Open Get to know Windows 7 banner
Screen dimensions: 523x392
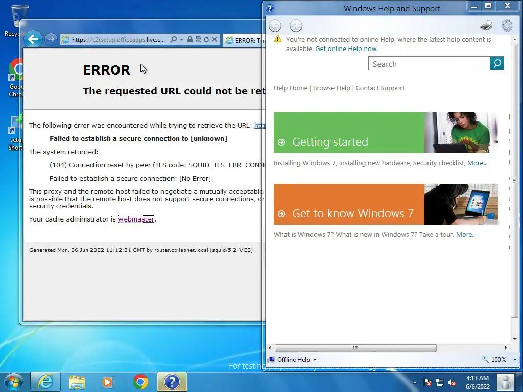click(349, 204)
